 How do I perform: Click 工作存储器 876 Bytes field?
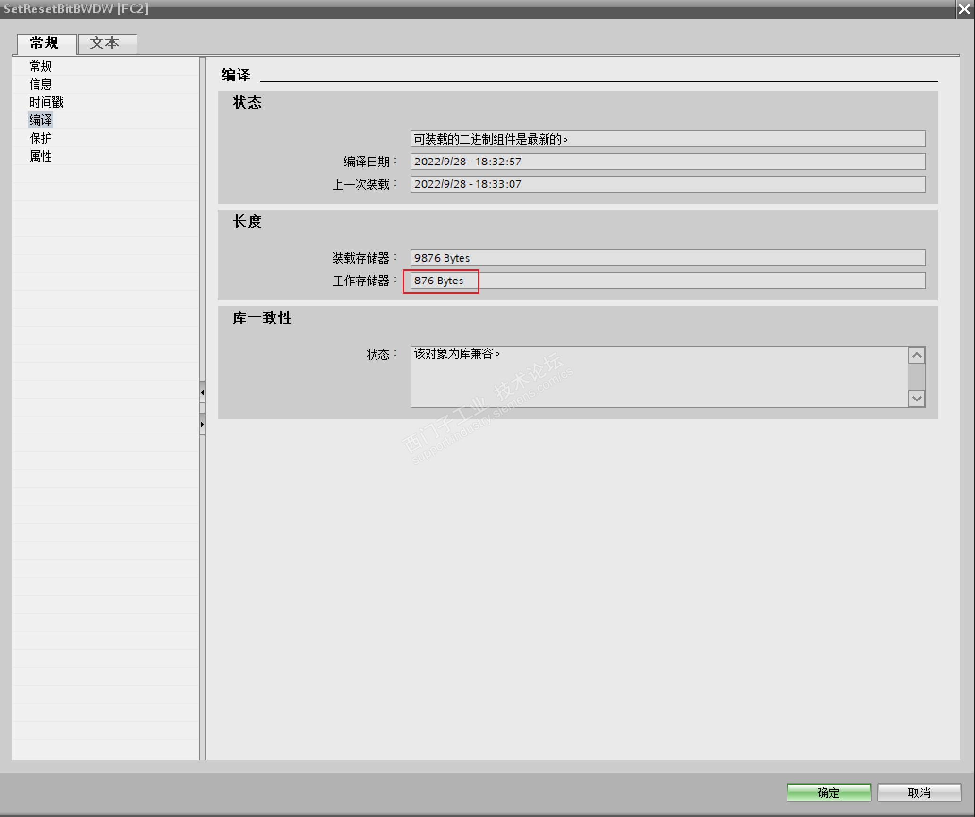pyautogui.click(x=667, y=281)
